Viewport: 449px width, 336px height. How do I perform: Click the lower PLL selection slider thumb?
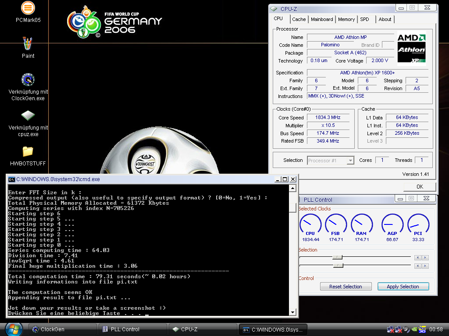(338, 266)
